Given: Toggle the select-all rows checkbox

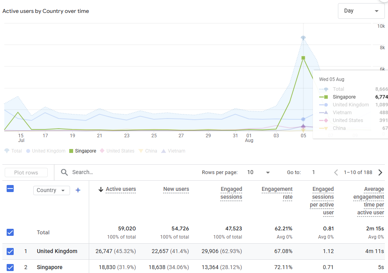Looking at the screenshot, I should (10, 189).
